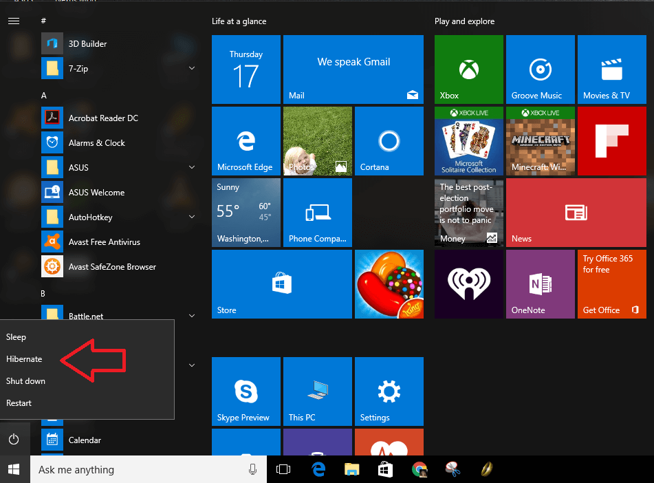This screenshot has width=654, height=483.
Task: Expand the Battle.net folder chevron
Action: pyautogui.click(x=192, y=316)
